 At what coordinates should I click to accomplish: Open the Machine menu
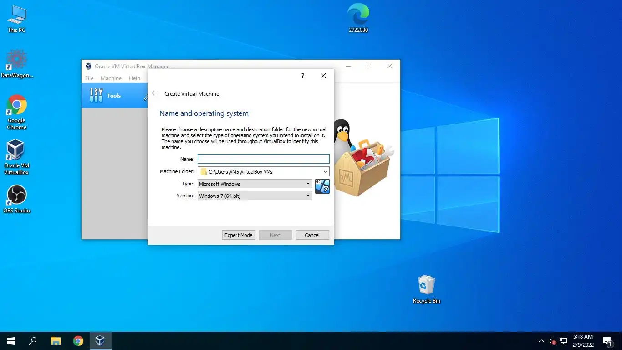(111, 78)
